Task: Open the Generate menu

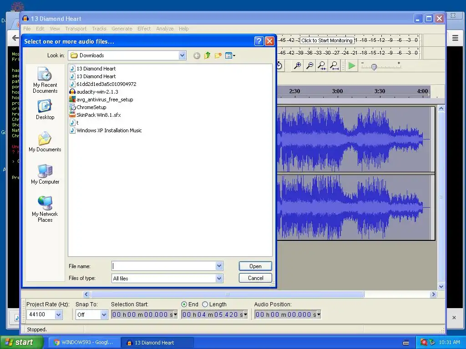Action: 122,29
